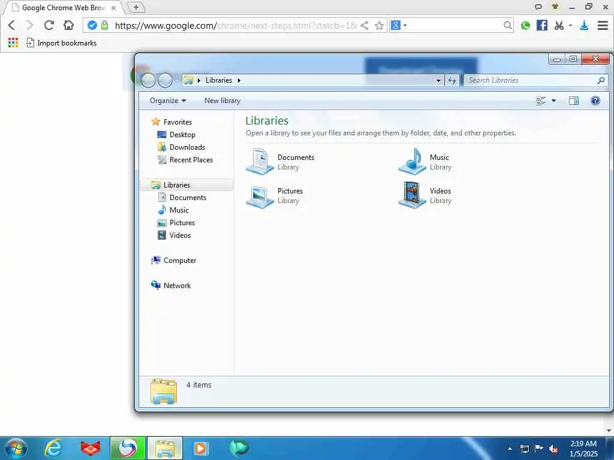Viewport: 614px width, 460px height.
Task: Close the Google Chrome Web Browser tab
Action: coord(113,8)
